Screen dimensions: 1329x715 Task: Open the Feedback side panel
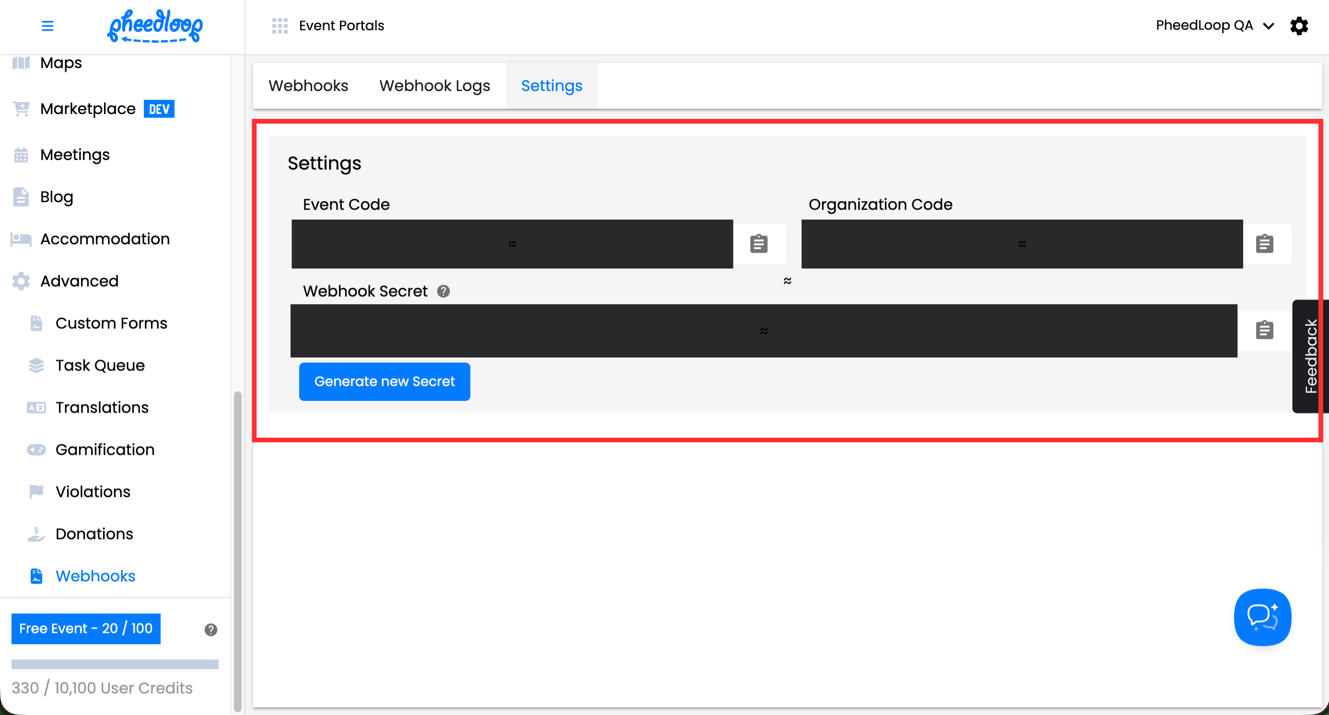click(1309, 356)
